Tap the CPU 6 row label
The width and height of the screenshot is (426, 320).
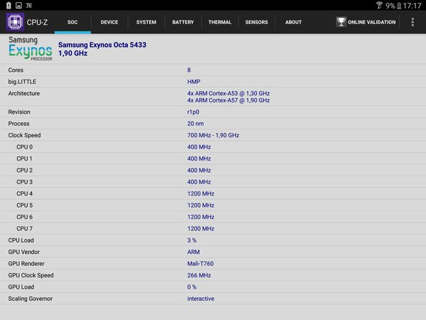[x=24, y=217]
